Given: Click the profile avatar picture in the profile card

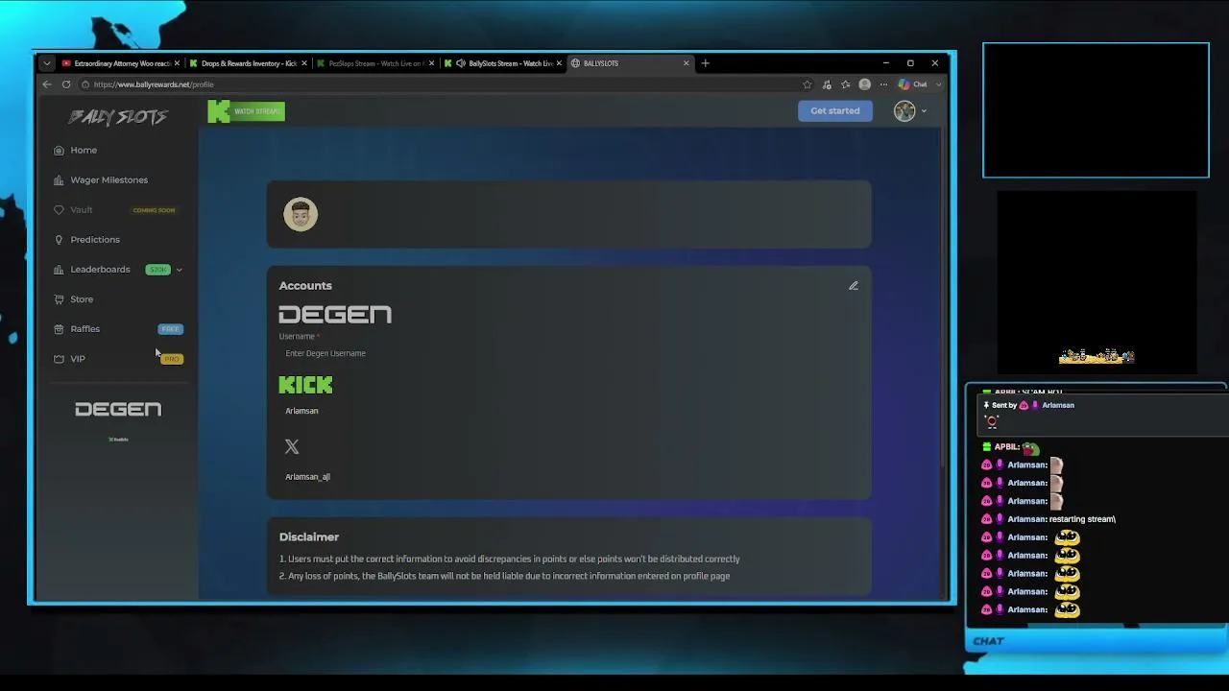Looking at the screenshot, I should coord(301,214).
